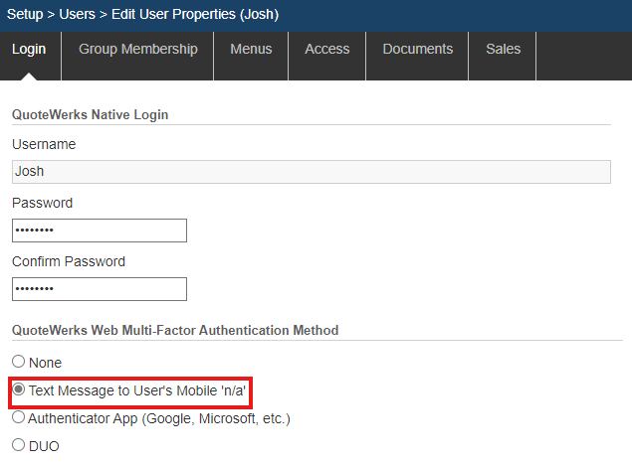Click the Username field containing Josh
Viewport: 632px width, 465px height.
(311, 172)
